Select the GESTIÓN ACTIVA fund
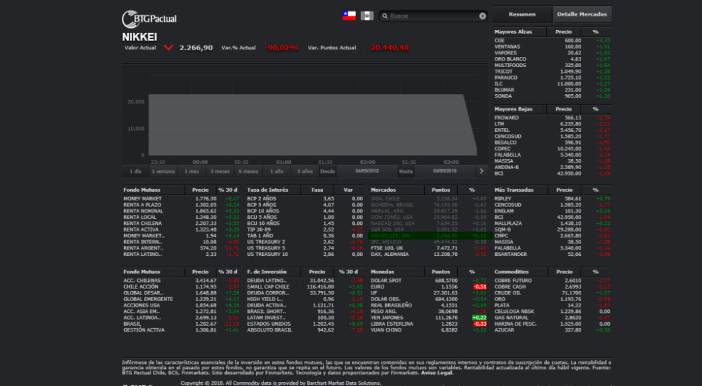This screenshot has height=386, width=702. pyautogui.click(x=181, y=330)
